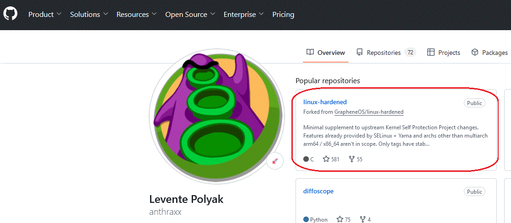Expand the Resources menu
Viewport: 511px width, 223px height.
coord(136,14)
